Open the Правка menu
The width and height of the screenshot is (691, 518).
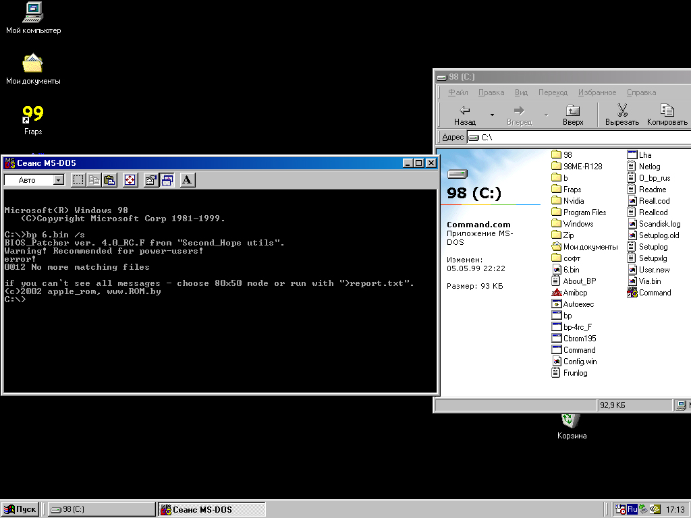pyautogui.click(x=491, y=92)
